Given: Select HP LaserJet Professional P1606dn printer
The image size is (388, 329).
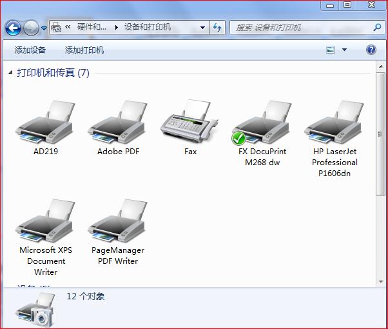Looking at the screenshot, I should (335, 123).
